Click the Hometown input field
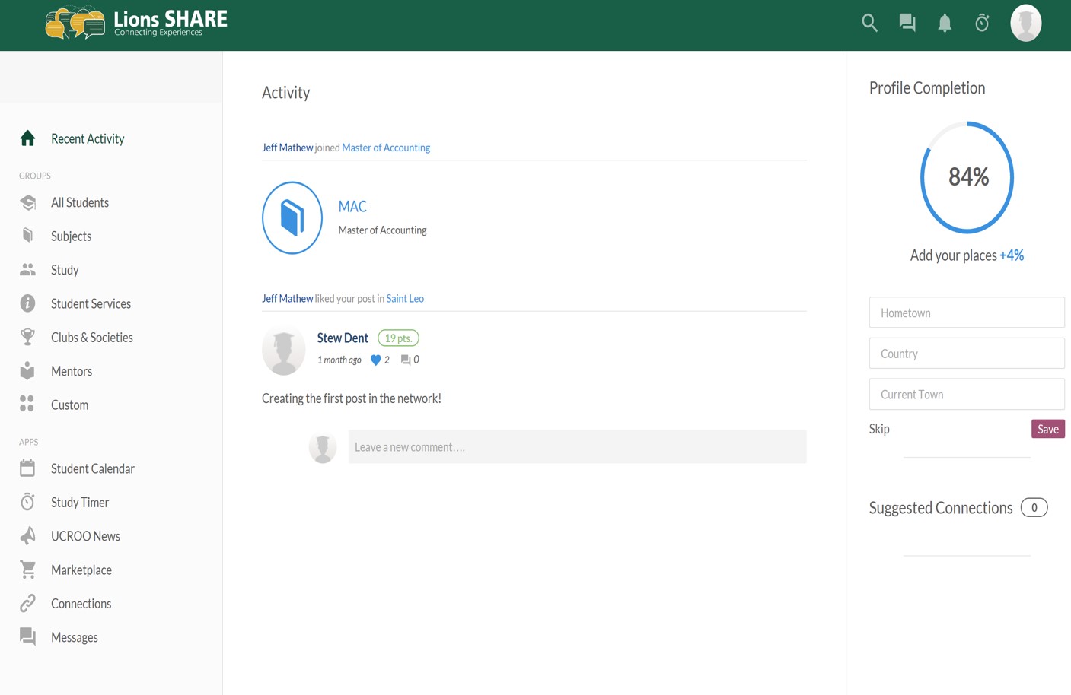 tap(966, 313)
